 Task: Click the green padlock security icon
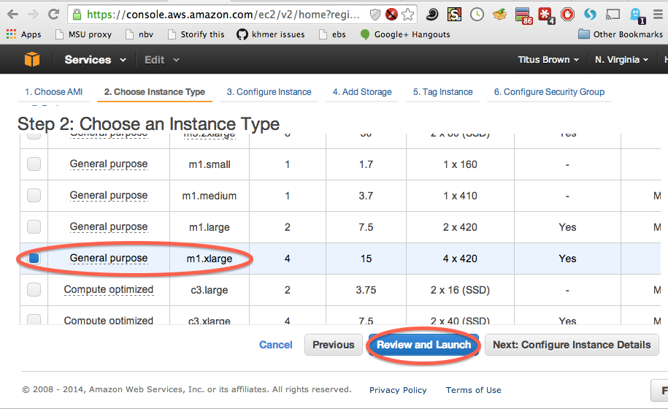coord(77,15)
